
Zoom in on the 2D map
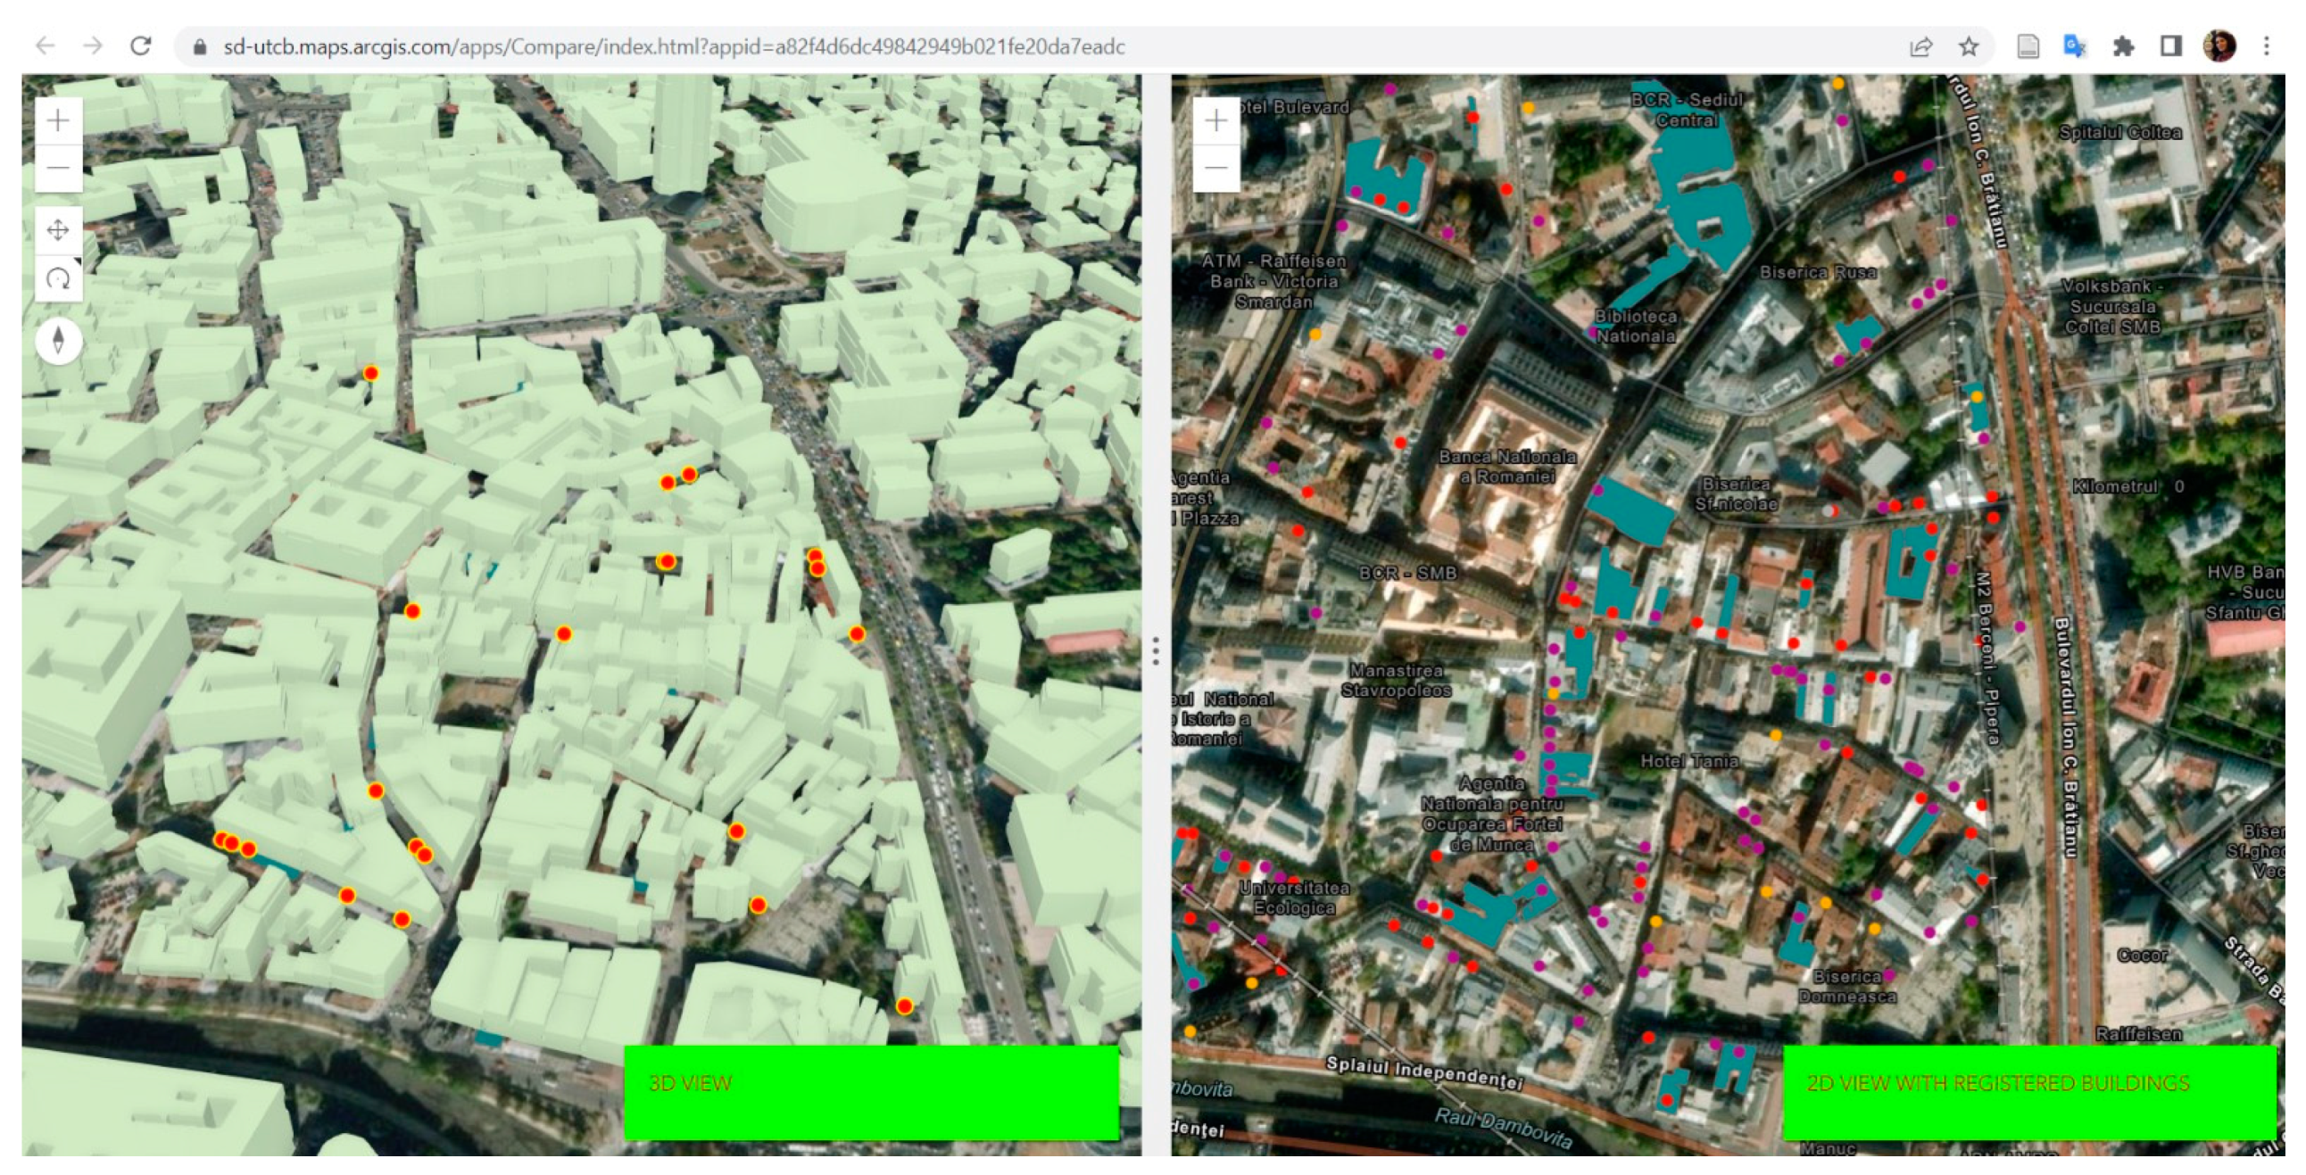(x=1215, y=120)
